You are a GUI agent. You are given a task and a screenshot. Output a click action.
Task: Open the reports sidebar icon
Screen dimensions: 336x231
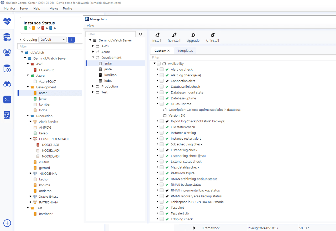pos(7,115)
